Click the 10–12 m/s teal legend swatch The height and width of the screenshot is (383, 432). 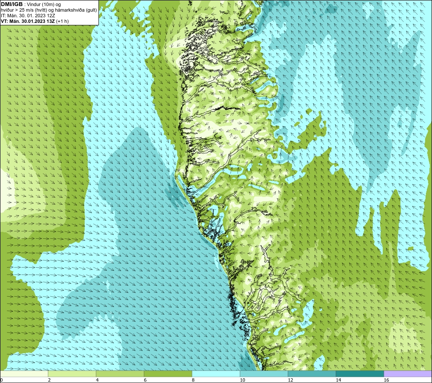click(264, 374)
